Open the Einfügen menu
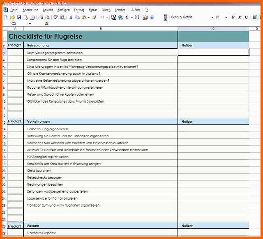The height and width of the screenshot is (239, 263). 63,9
